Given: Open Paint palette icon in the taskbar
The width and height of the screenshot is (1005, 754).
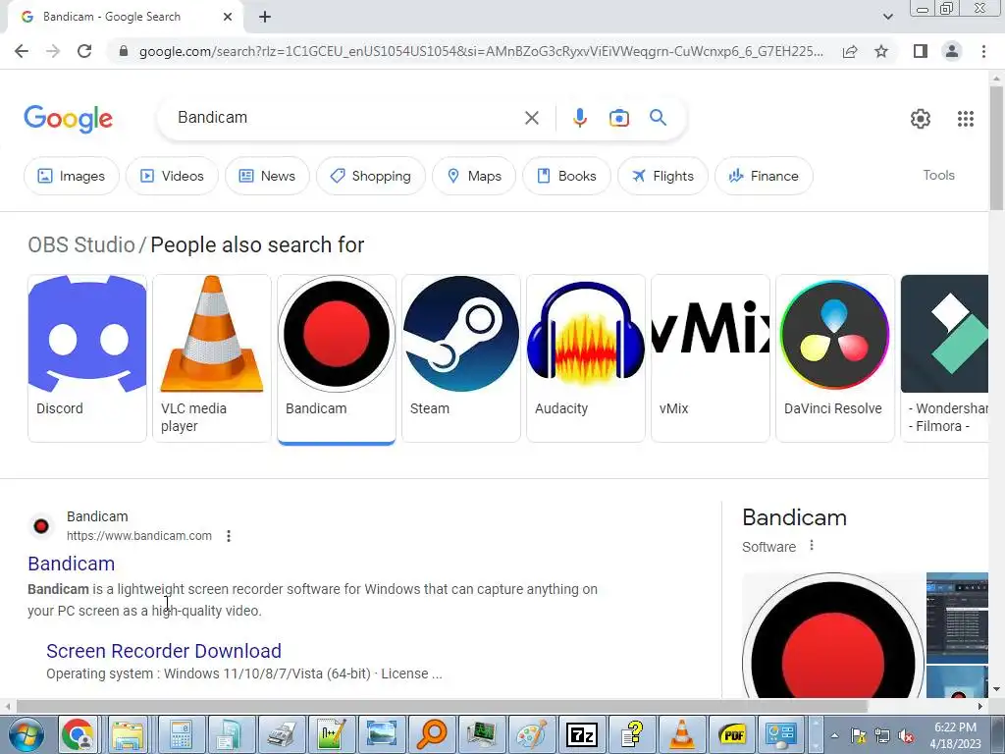Looking at the screenshot, I should point(531,734).
